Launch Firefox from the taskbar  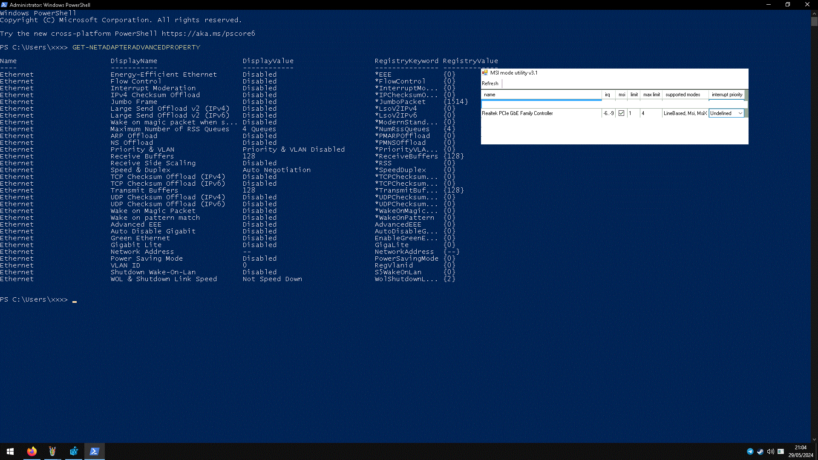click(32, 451)
